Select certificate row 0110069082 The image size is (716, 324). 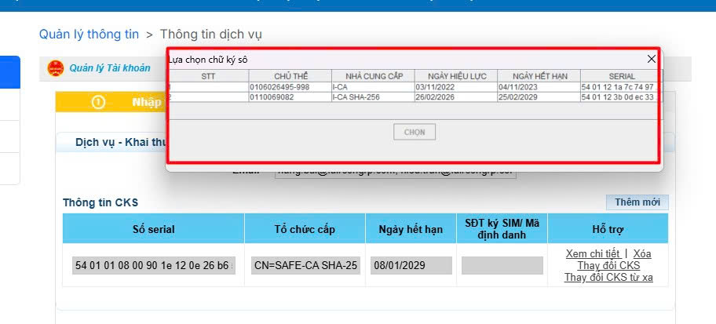pyautogui.click(x=290, y=96)
